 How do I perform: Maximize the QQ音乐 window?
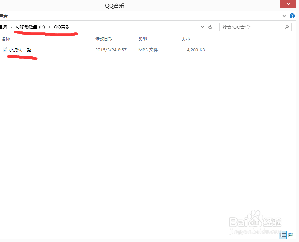coord(276,4)
